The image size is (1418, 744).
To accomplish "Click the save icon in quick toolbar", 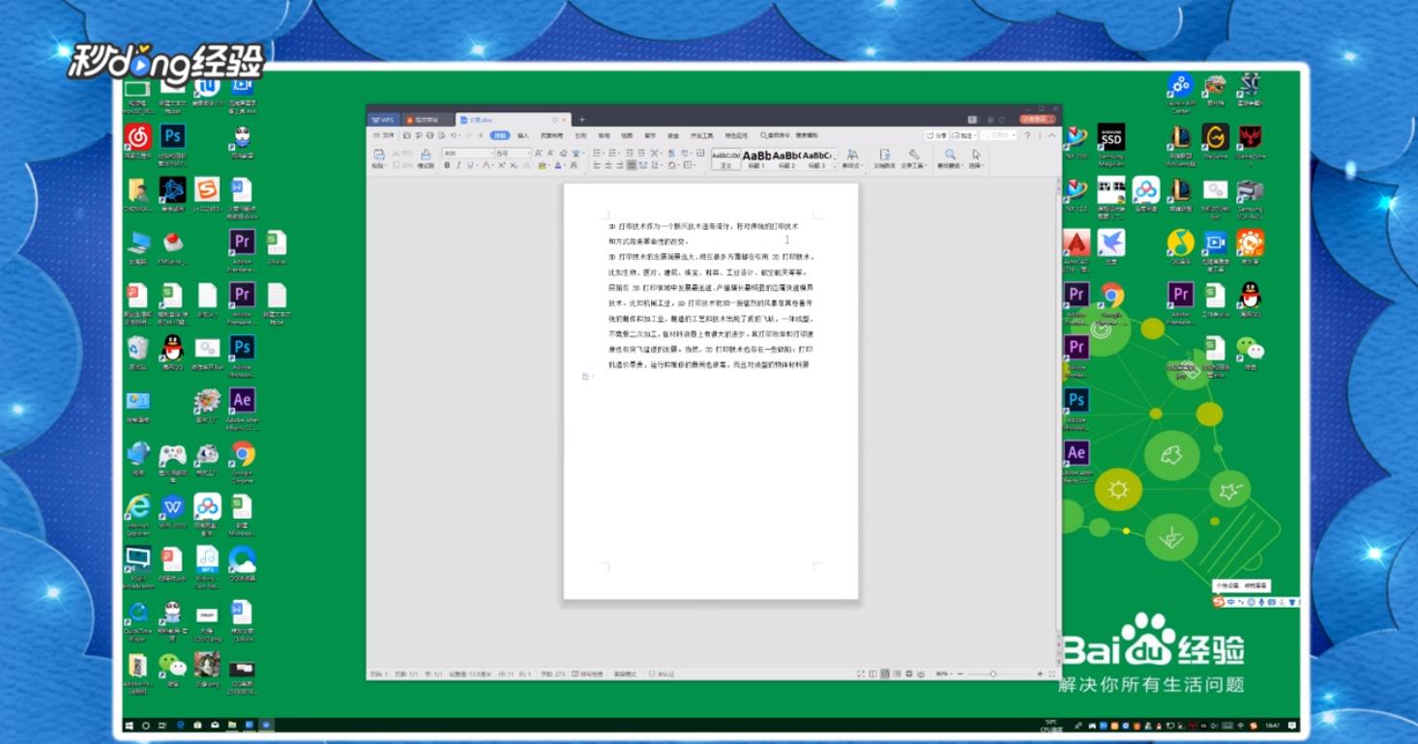I will 406,135.
